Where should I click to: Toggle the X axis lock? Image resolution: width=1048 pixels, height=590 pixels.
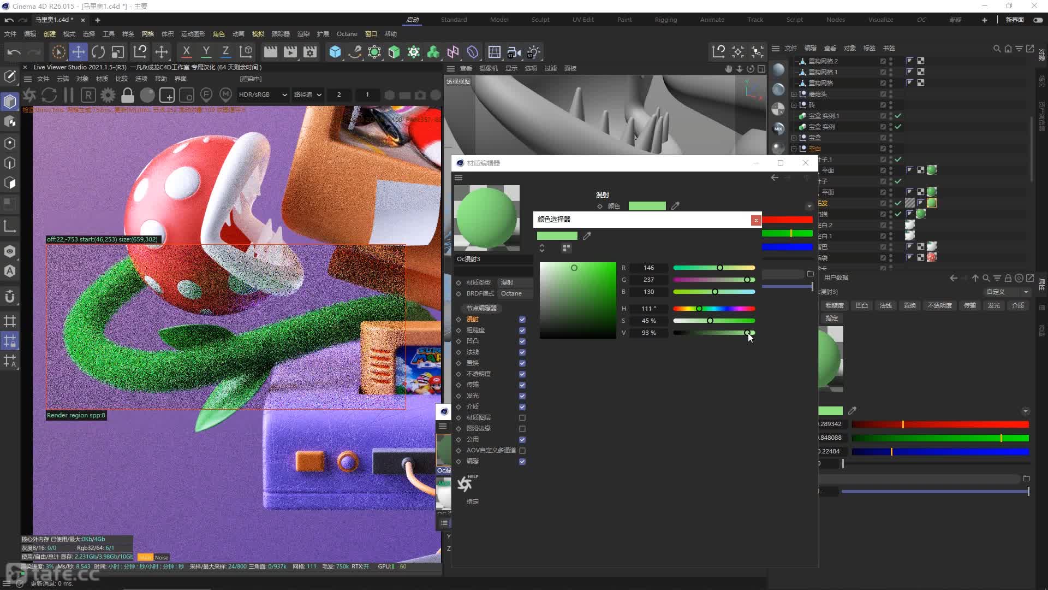186,52
